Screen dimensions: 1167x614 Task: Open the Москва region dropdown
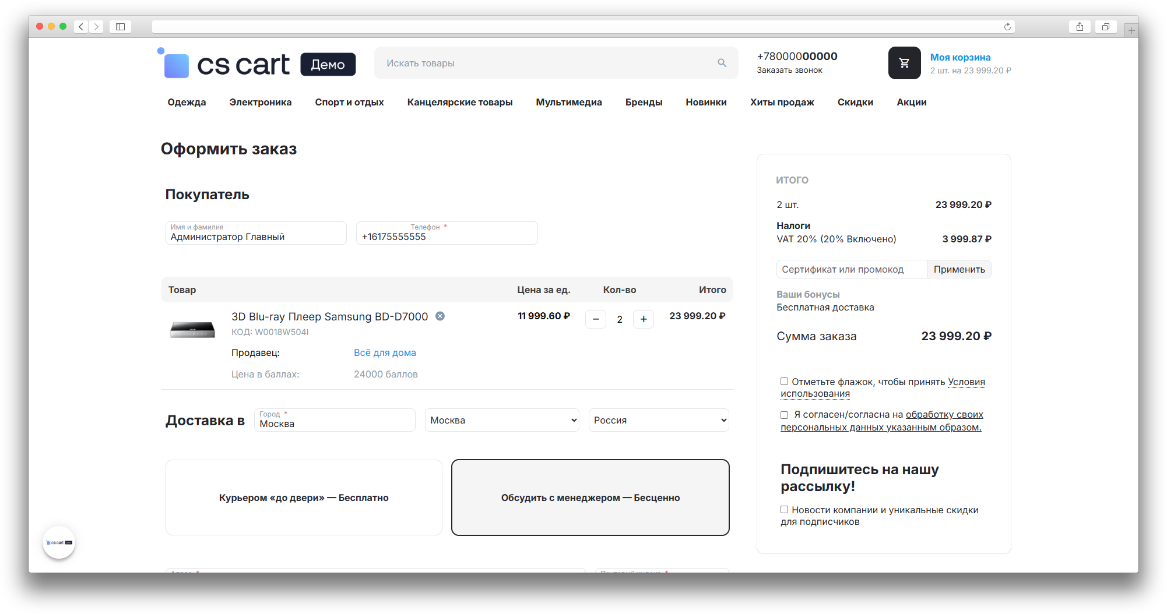click(x=502, y=420)
